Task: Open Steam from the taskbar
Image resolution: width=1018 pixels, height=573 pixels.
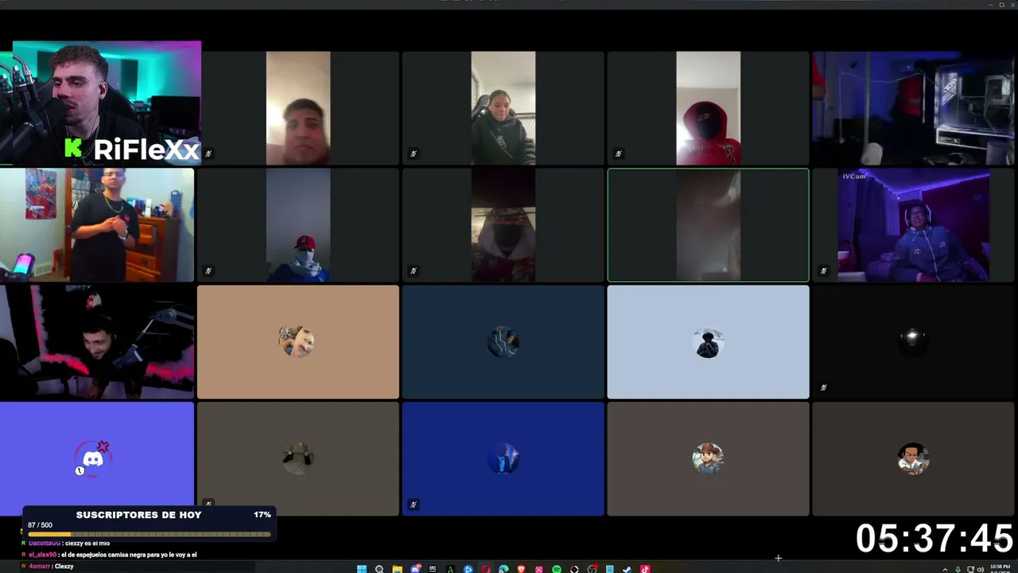Action: point(627,569)
